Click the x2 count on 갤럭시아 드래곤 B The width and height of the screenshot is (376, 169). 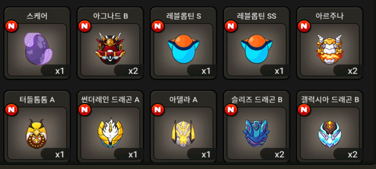coord(353,155)
